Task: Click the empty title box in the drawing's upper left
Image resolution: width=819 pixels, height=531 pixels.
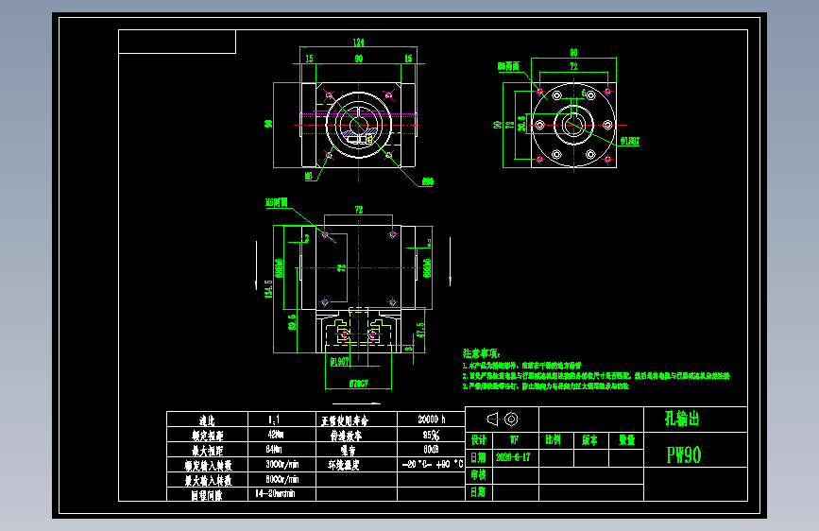Action: tap(177, 42)
